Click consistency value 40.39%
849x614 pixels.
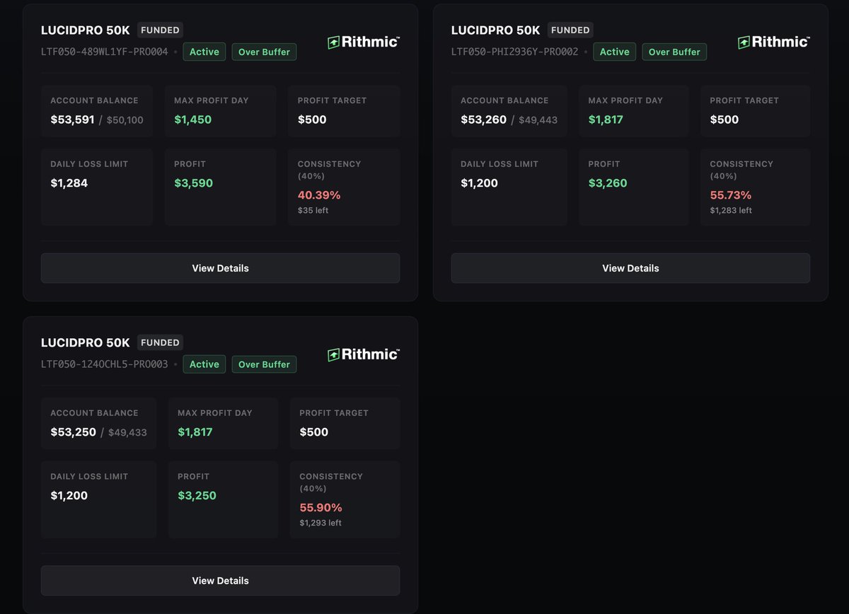click(x=319, y=195)
